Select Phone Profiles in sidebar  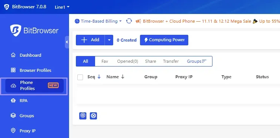34,85
